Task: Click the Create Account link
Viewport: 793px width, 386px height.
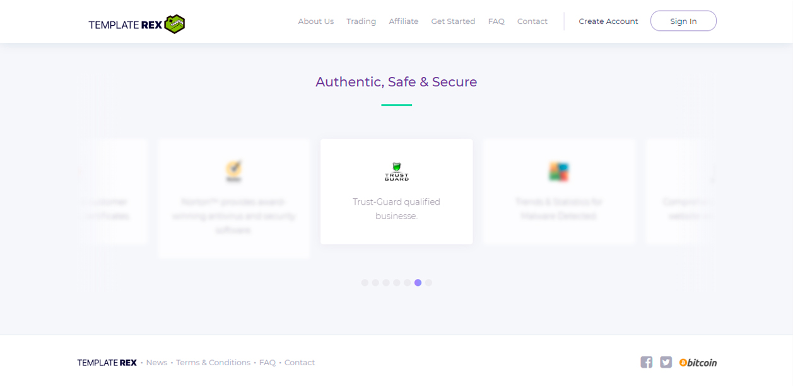Action: tap(608, 21)
